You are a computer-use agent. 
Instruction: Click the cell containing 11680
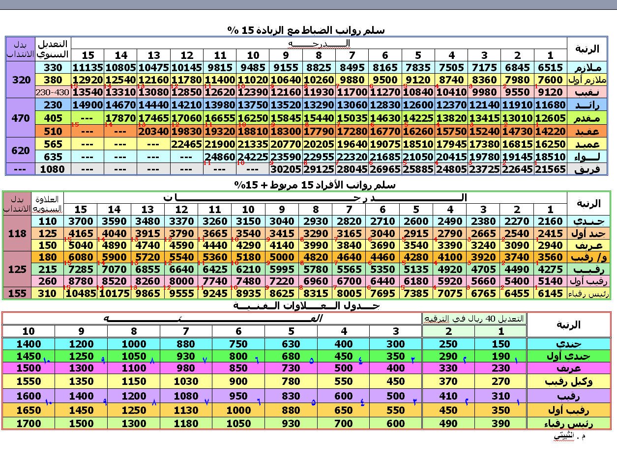(550, 105)
